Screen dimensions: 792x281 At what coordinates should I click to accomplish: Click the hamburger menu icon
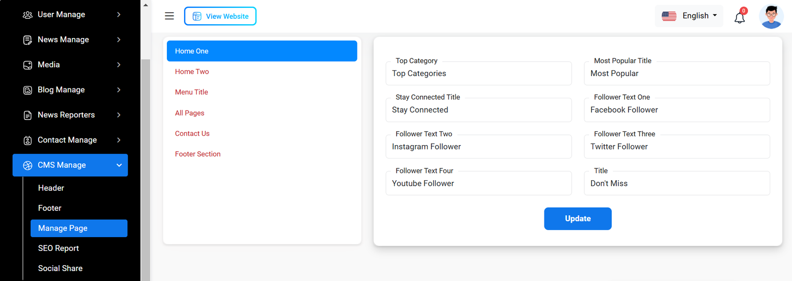pyautogui.click(x=169, y=16)
